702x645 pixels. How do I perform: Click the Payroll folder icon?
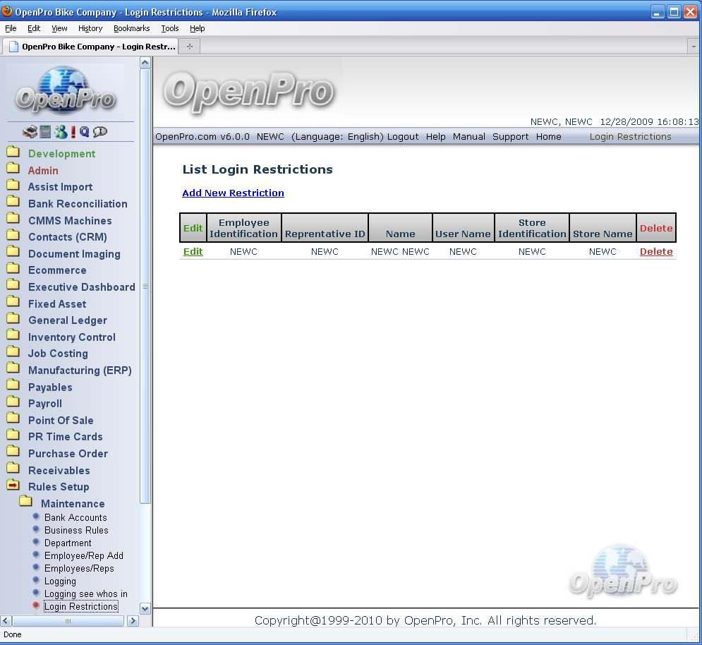click(13, 403)
